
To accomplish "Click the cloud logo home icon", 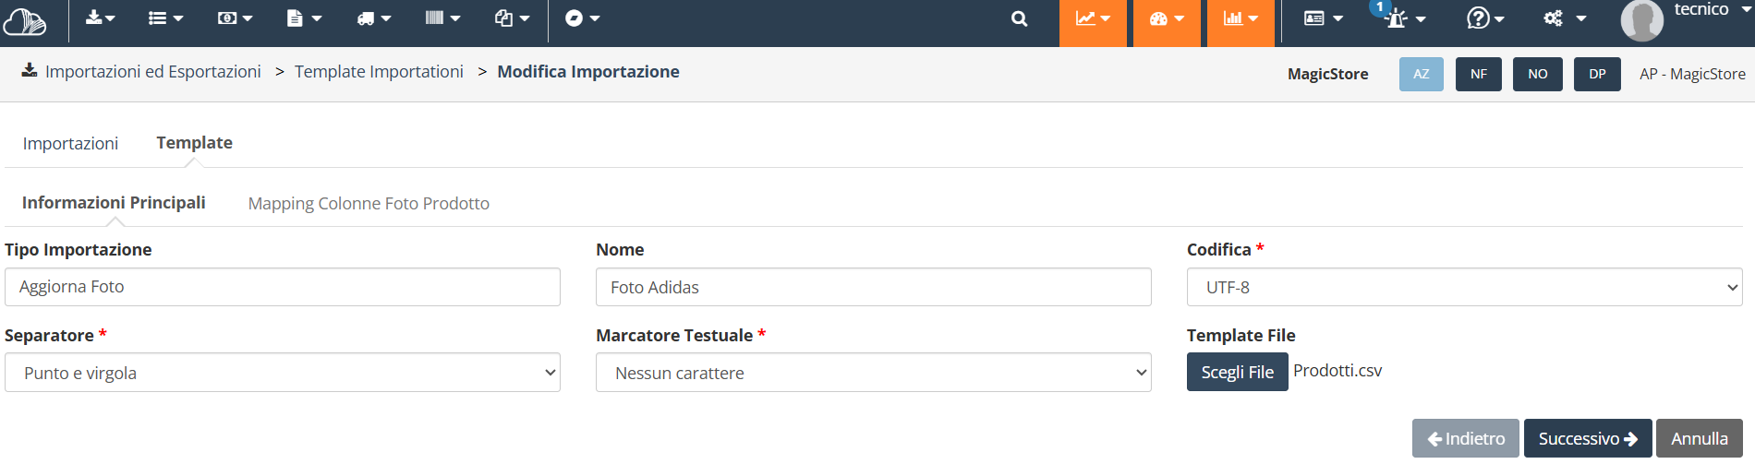I will coord(25,20).
